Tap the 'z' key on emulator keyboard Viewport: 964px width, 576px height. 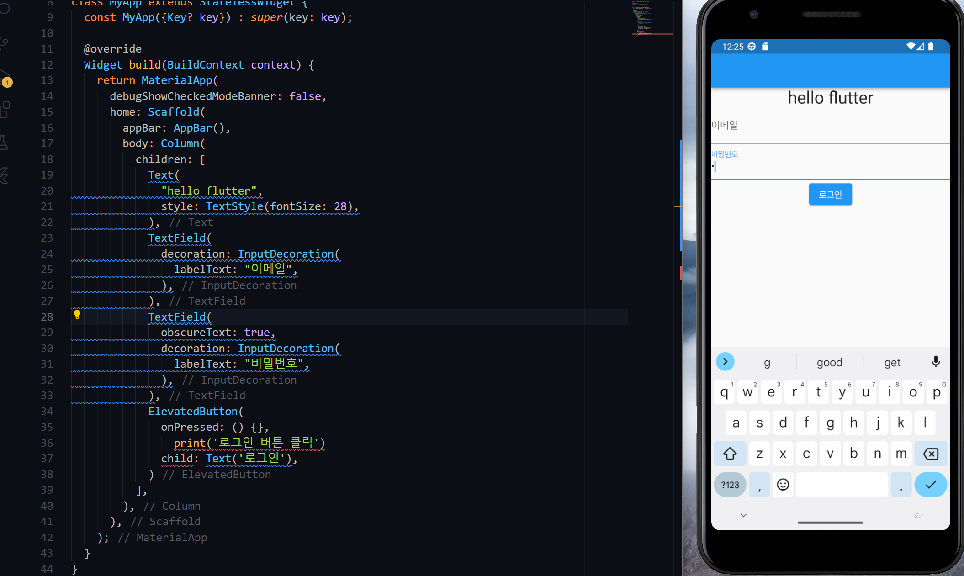[x=759, y=454]
